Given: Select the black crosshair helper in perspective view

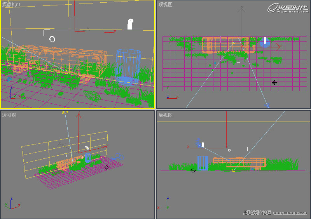Looking at the screenshot, I should [107, 167].
